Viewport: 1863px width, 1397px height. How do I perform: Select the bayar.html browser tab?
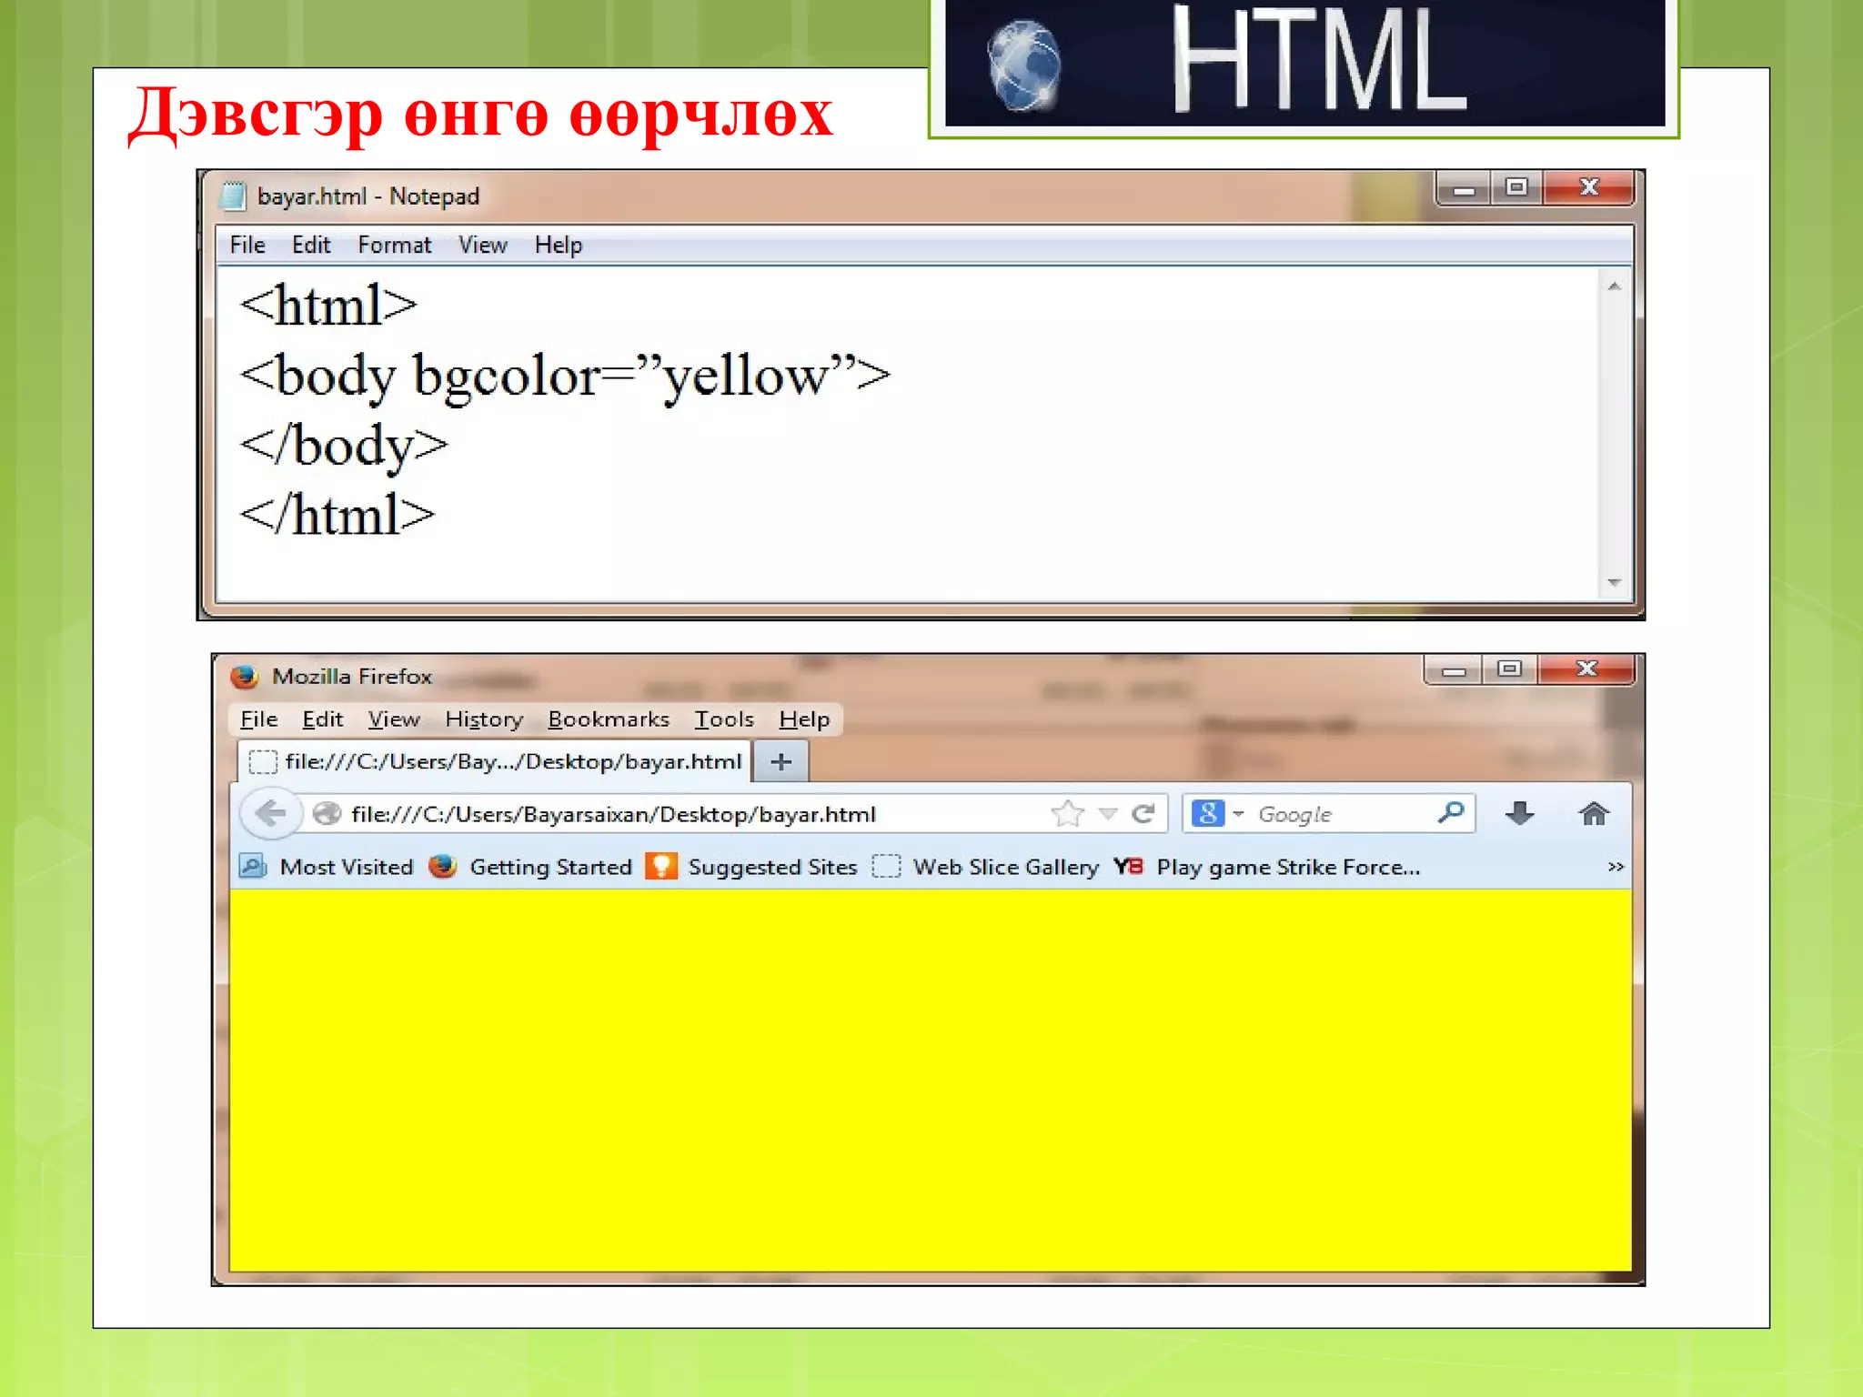pyautogui.click(x=496, y=761)
